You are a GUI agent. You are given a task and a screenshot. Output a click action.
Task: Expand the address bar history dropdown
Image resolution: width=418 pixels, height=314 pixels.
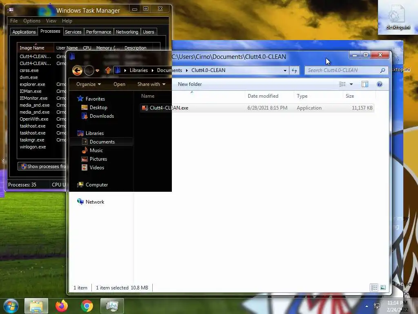coord(285,70)
